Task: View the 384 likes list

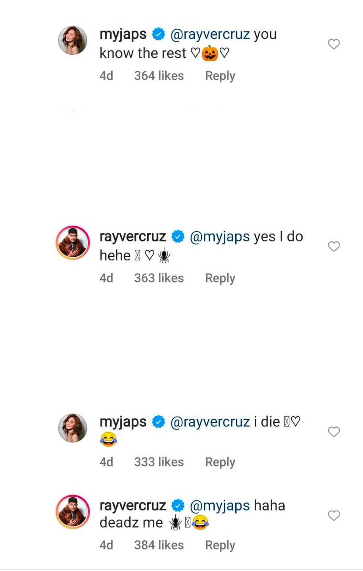Action: click(x=159, y=545)
